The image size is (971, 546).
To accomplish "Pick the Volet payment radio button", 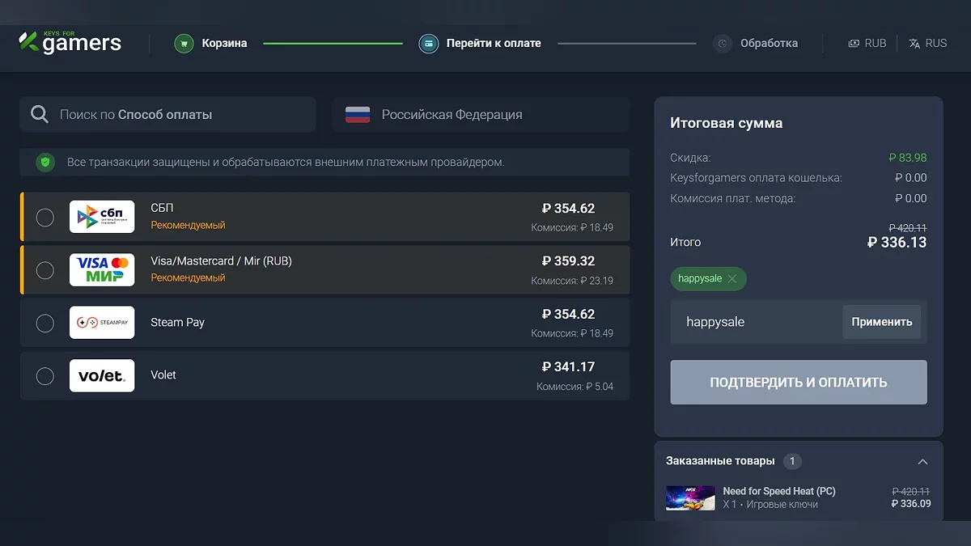I will click(x=45, y=376).
